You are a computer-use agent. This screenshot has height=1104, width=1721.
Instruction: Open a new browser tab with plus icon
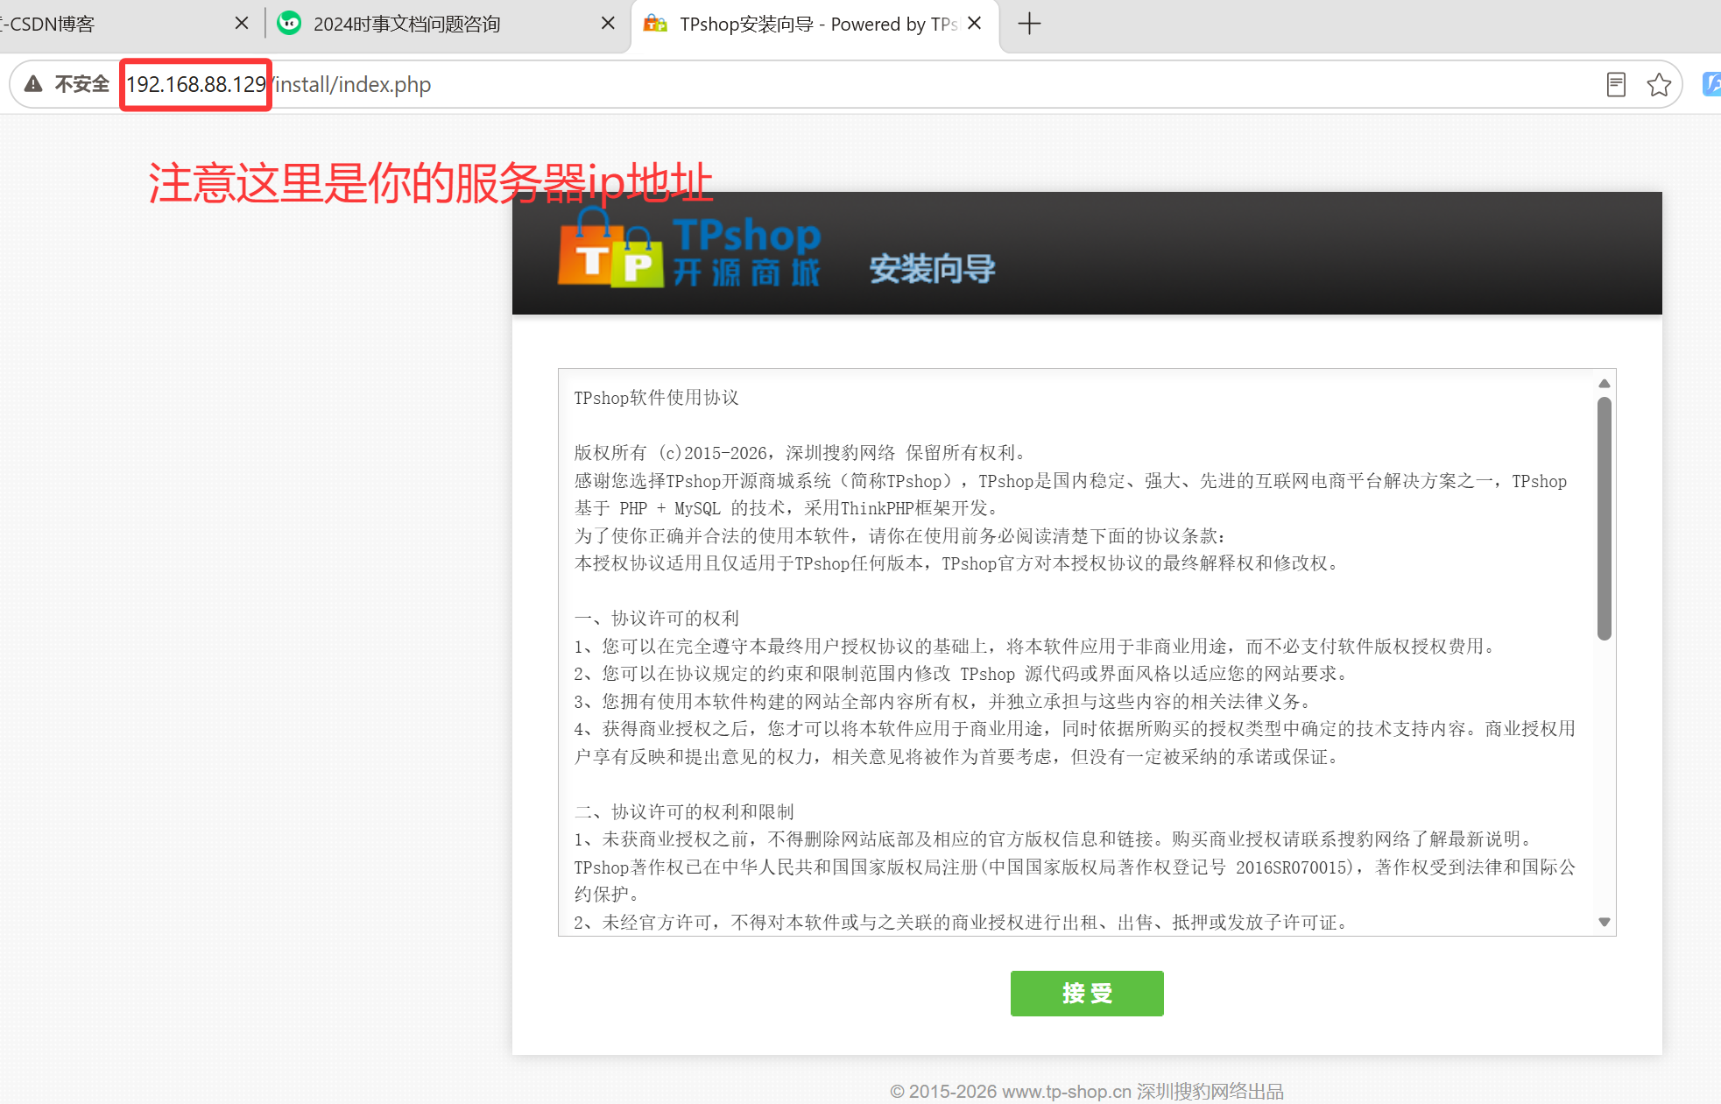click(x=1030, y=24)
